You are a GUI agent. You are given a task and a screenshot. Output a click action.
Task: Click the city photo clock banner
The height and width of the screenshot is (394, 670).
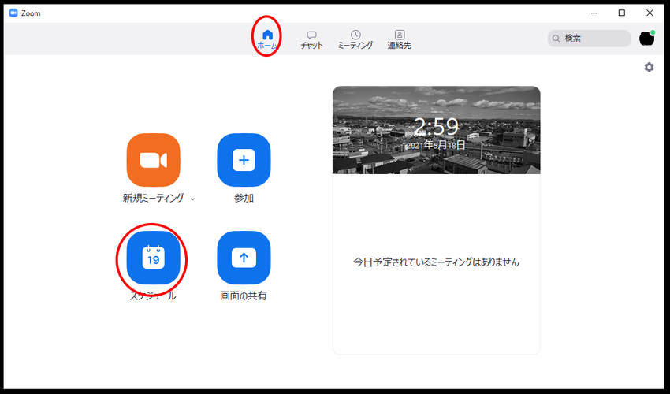[x=436, y=130]
